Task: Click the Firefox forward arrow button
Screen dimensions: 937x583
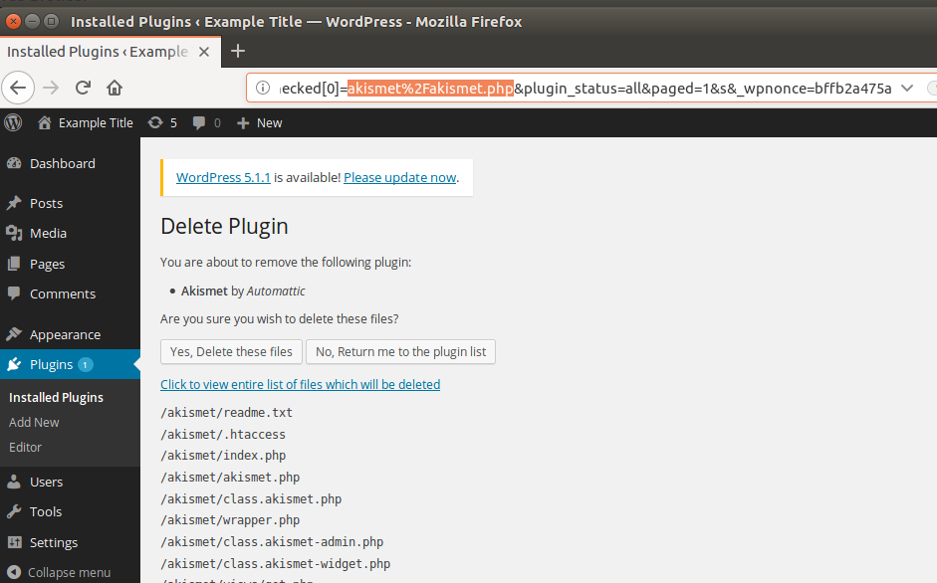Action: click(51, 88)
